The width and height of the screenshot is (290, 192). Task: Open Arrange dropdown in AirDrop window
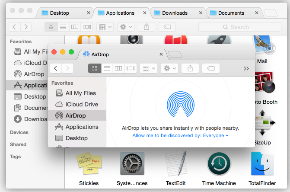coord(149,68)
